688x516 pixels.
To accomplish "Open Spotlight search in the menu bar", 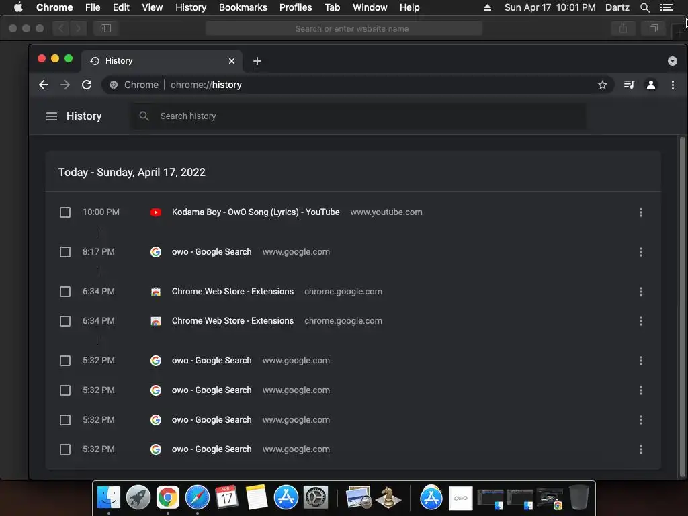I will [644, 7].
